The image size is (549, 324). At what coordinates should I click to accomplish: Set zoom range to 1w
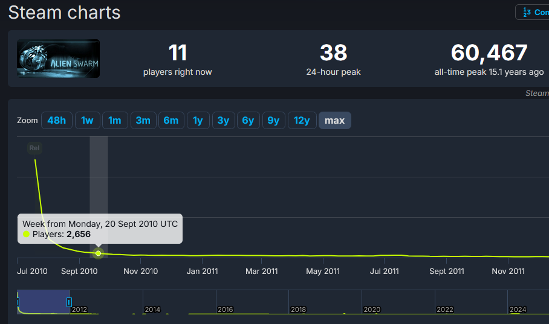point(87,120)
